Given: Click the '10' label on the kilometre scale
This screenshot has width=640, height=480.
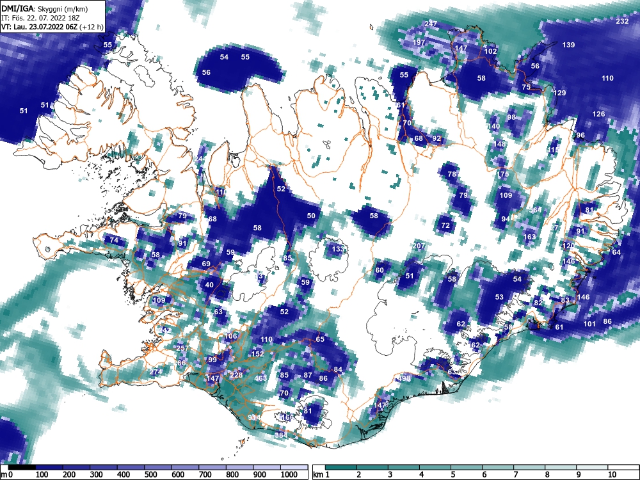Looking at the screenshot, I should pyautogui.click(x=611, y=475).
